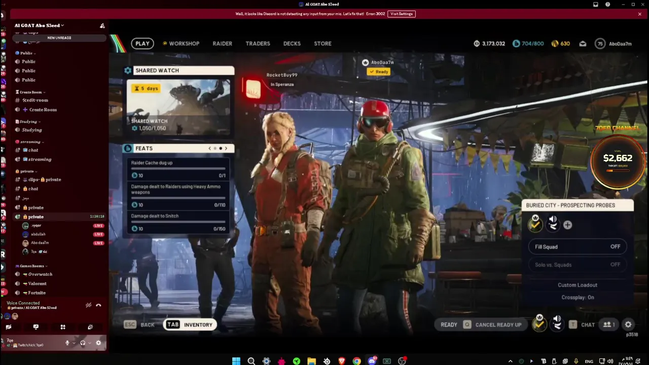This screenshot has width=649, height=365.
Task: Collapse the Games Rooms category
Action: tap(31, 266)
